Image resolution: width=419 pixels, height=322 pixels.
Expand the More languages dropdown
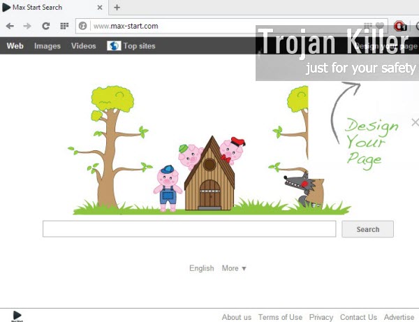pyautogui.click(x=234, y=268)
